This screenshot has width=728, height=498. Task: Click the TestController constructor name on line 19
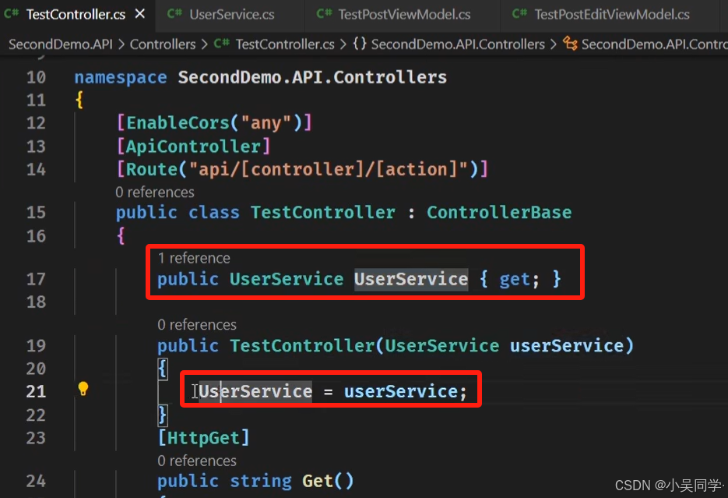(302, 345)
